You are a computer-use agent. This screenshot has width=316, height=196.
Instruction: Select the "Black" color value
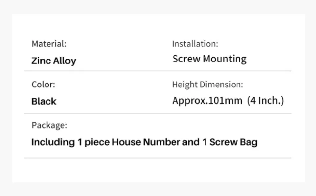44,101
